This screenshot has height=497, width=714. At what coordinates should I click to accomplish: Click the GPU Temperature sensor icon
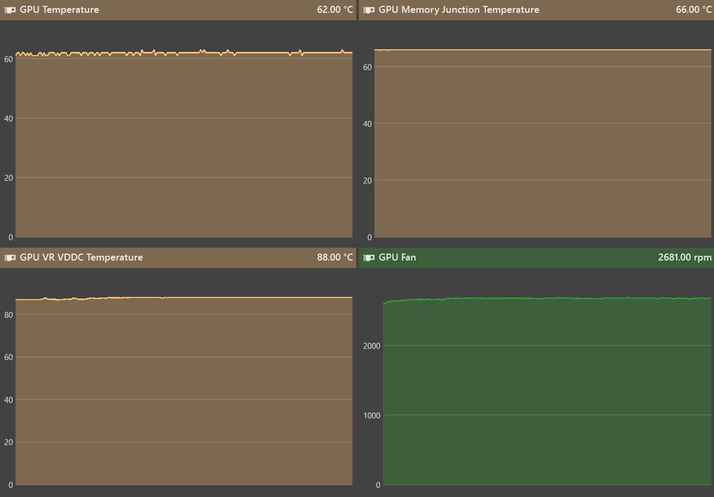tap(10, 10)
